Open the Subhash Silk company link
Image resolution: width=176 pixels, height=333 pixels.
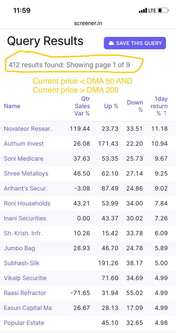[22, 263]
